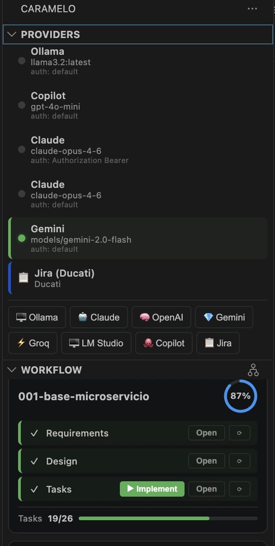275x546 pixels.
Task: Enable the Copilot gpt-4o-mini provider dot
Action: tap(21, 105)
